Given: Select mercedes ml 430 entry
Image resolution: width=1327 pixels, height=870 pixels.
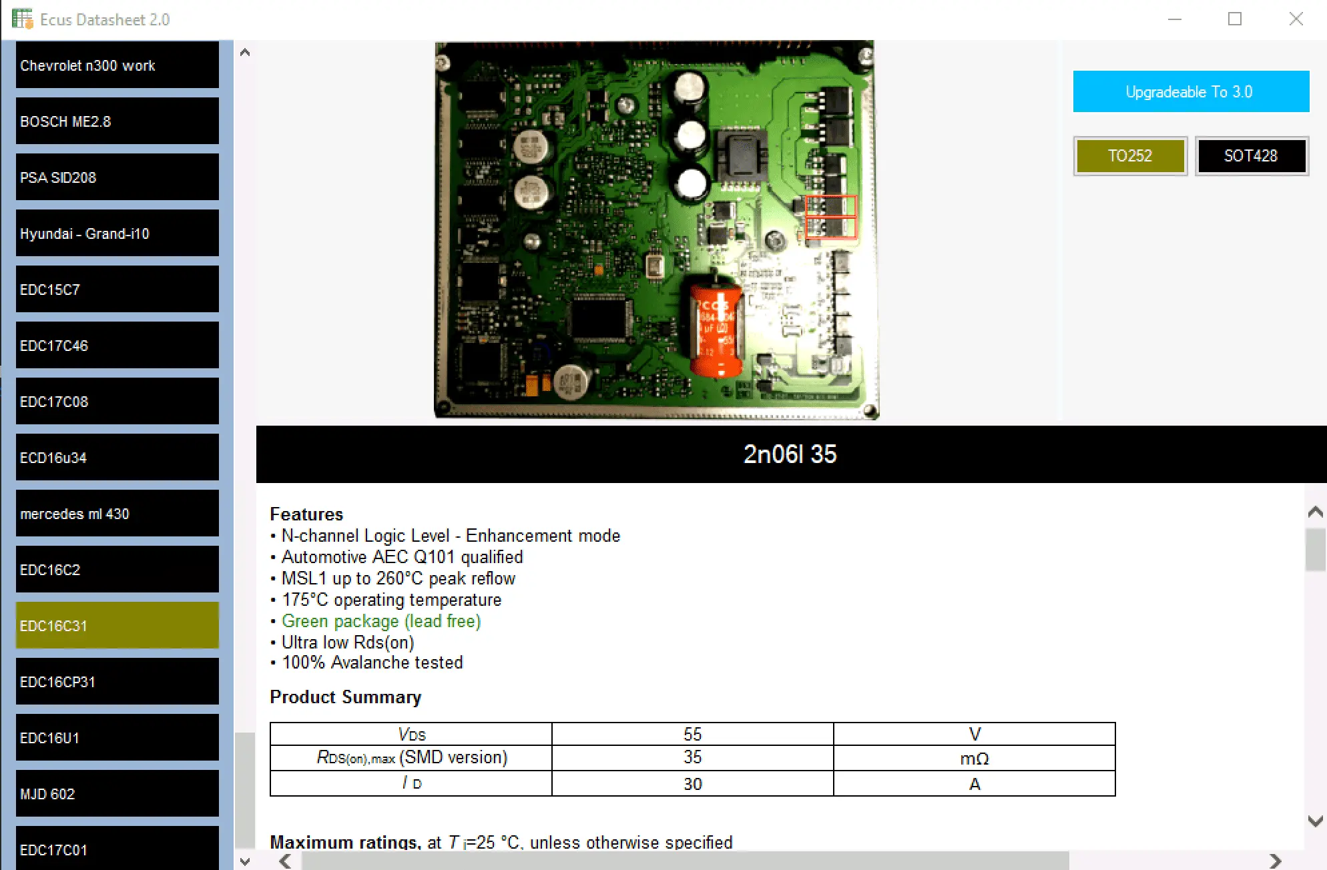Looking at the screenshot, I should tap(117, 514).
